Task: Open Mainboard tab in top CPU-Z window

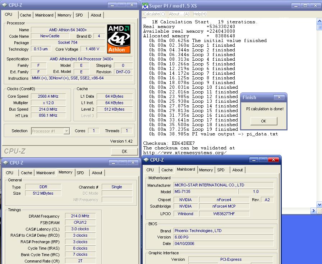Action: 44,15
